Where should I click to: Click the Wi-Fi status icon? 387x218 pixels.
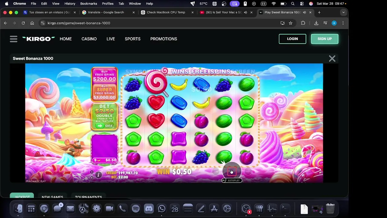pyautogui.click(x=274, y=4)
